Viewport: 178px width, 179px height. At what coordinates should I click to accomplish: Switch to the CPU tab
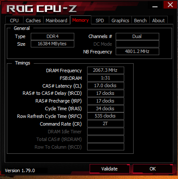[14, 21]
